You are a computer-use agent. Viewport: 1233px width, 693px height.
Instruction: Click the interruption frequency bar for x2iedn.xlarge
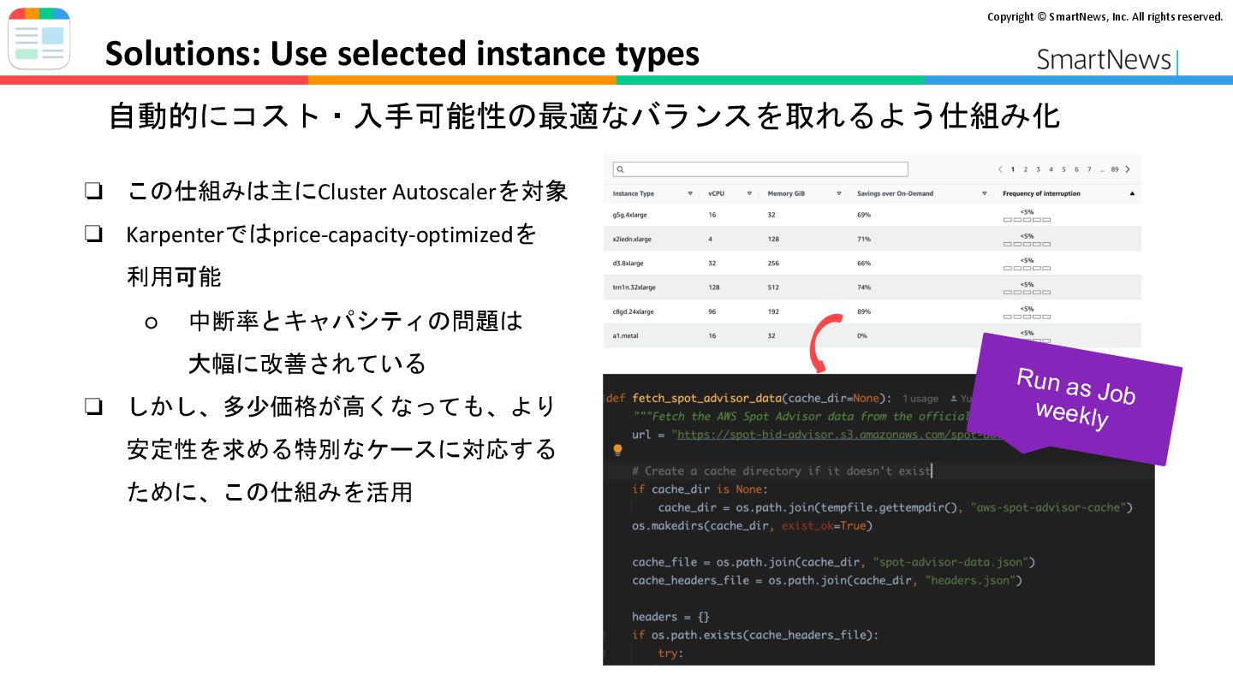pos(1027,244)
